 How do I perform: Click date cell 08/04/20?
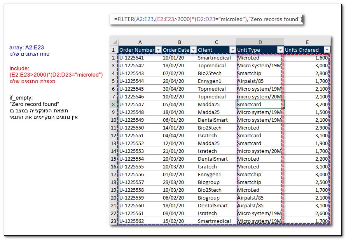tap(179, 213)
